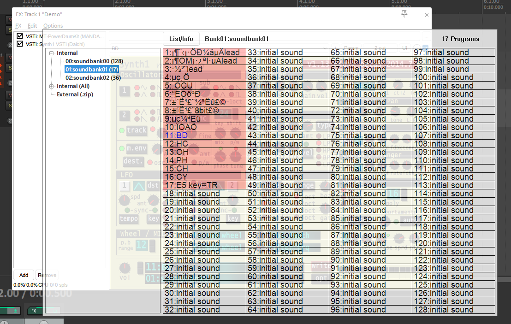Click the FX: Track 1 "Demo" title bar
This screenshot has width=511, height=324.
[x=39, y=14]
